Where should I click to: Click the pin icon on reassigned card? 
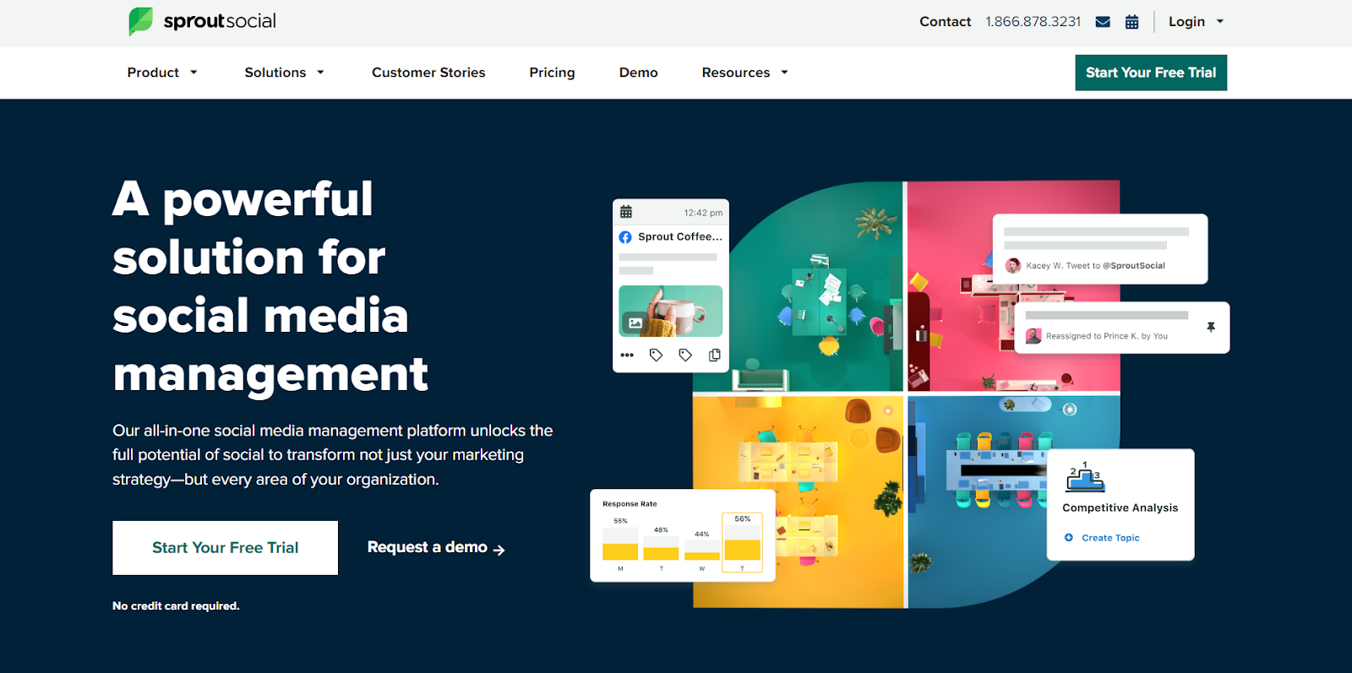point(1211,327)
